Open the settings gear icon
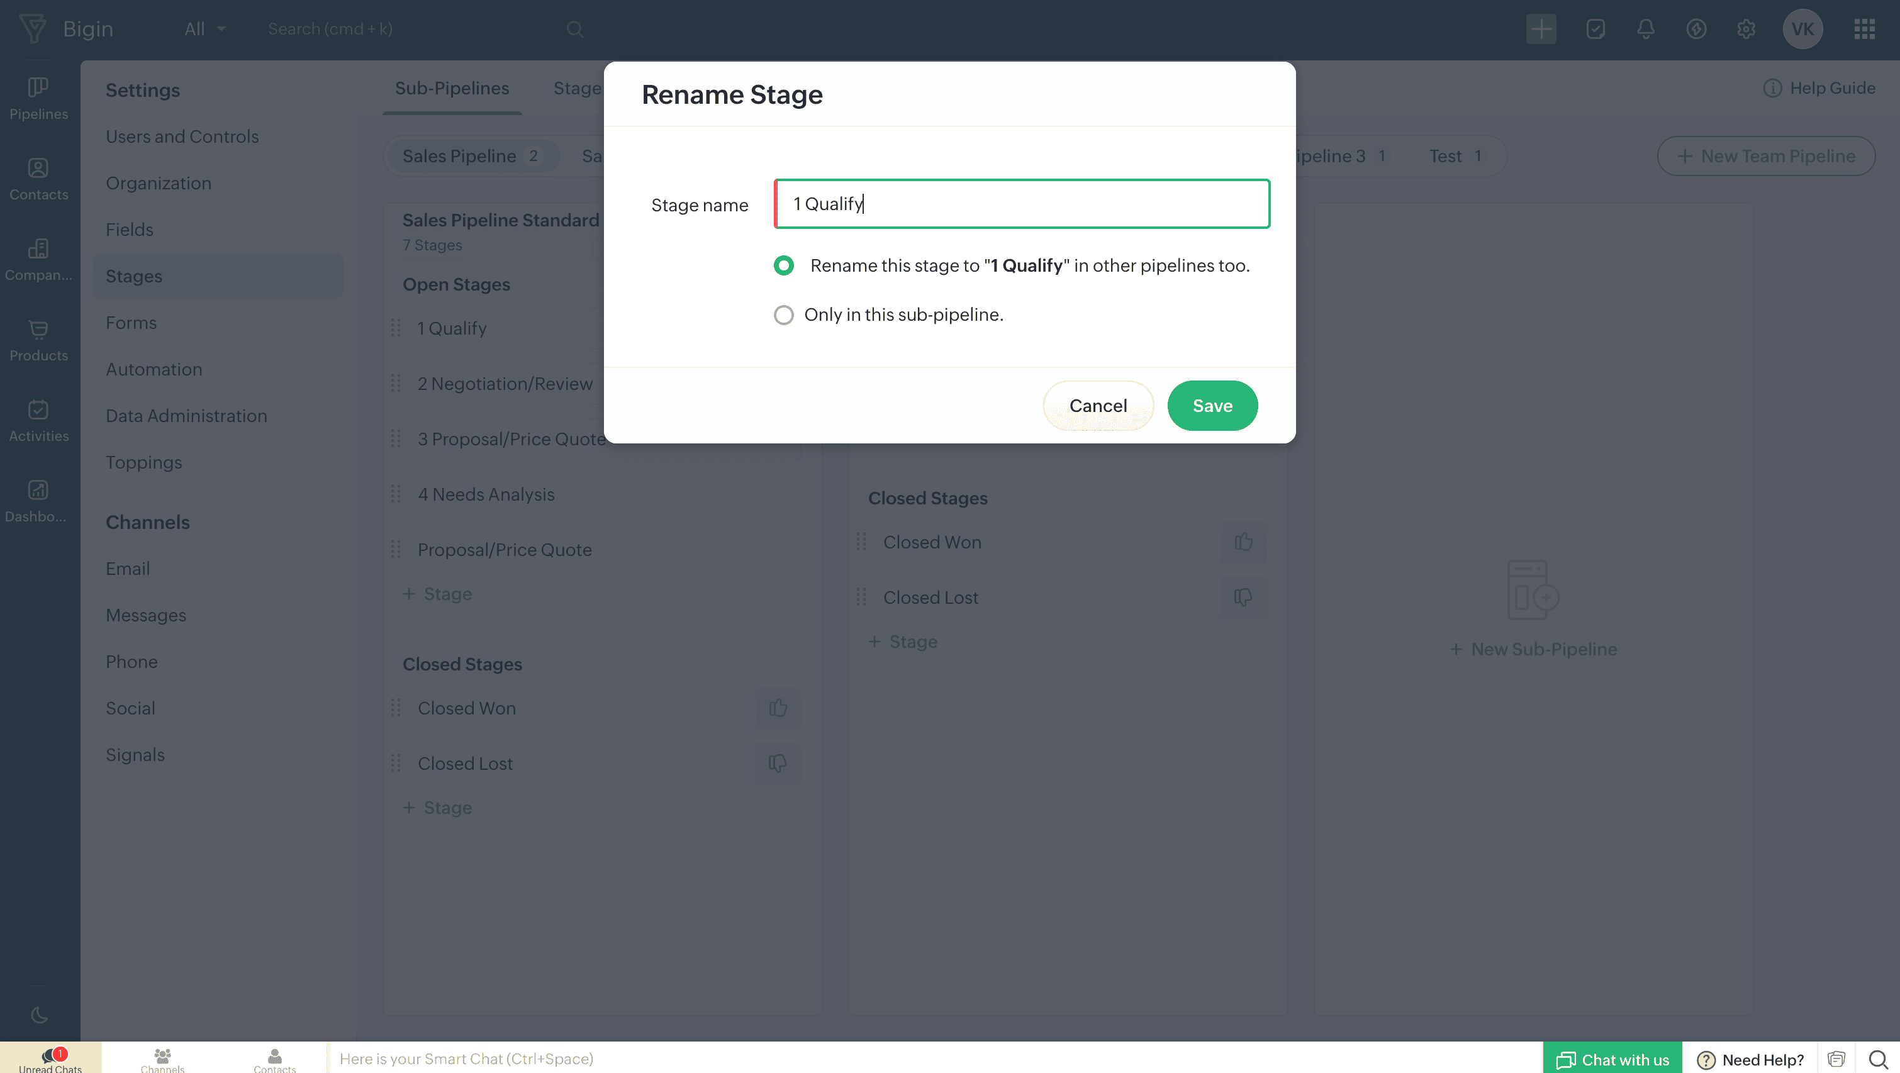Image resolution: width=1900 pixels, height=1073 pixels. (x=1746, y=29)
